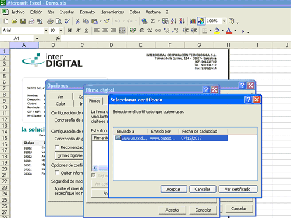Sort descending with the Z-A icon
The width and height of the screenshot is (291, 218).
coord(182,21)
